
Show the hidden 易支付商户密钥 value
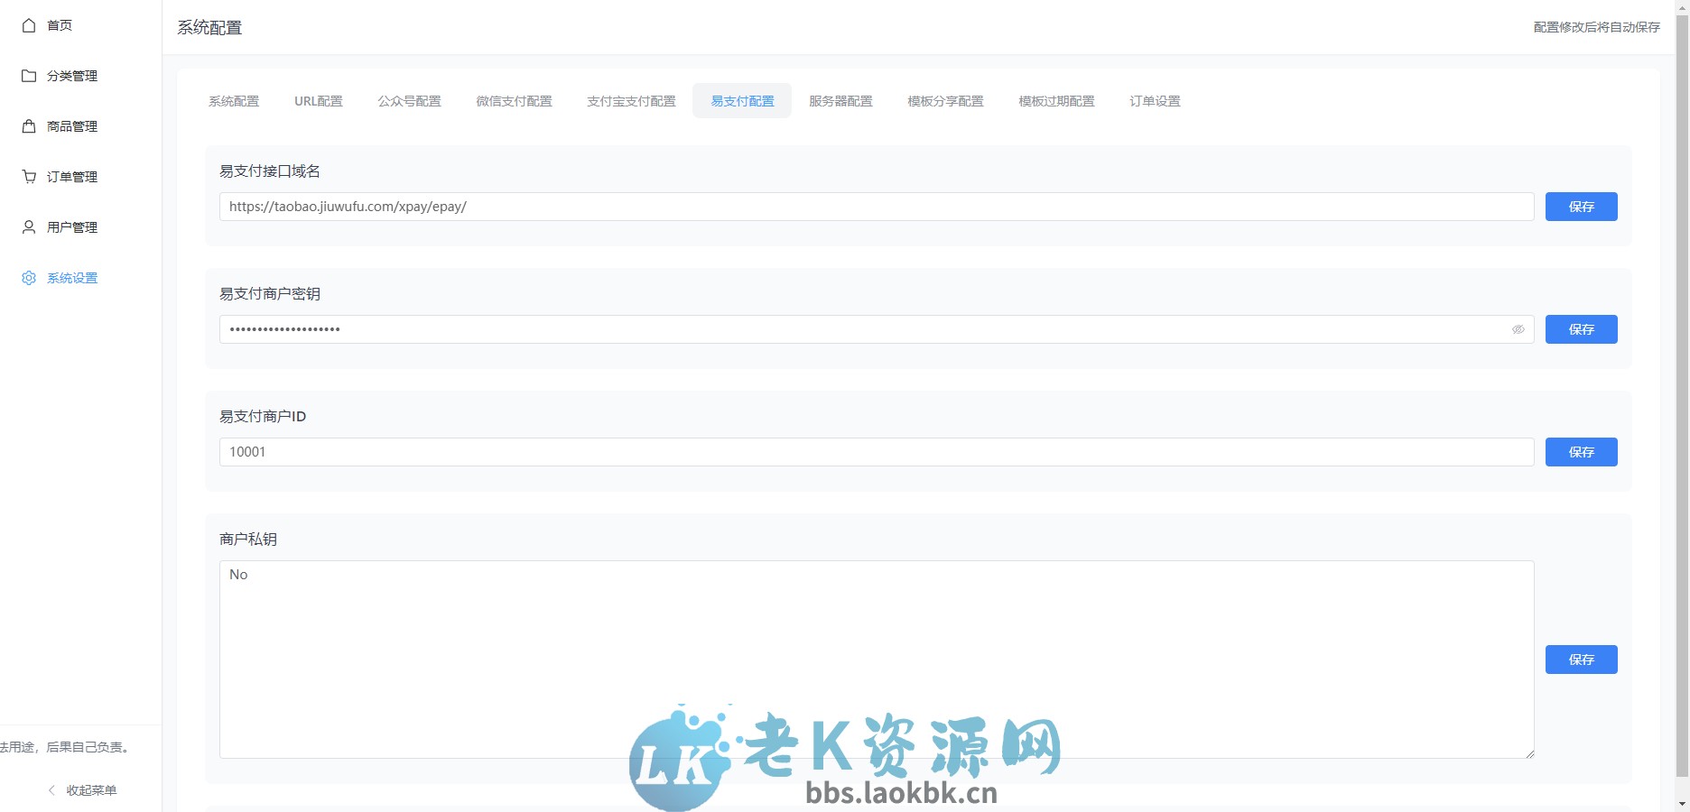point(1519,329)
